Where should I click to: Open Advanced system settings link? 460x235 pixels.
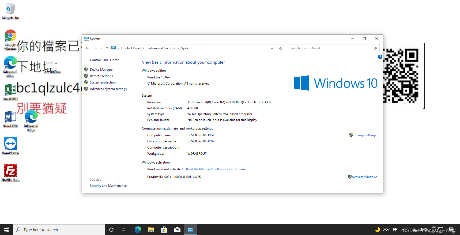coord(108,89)
